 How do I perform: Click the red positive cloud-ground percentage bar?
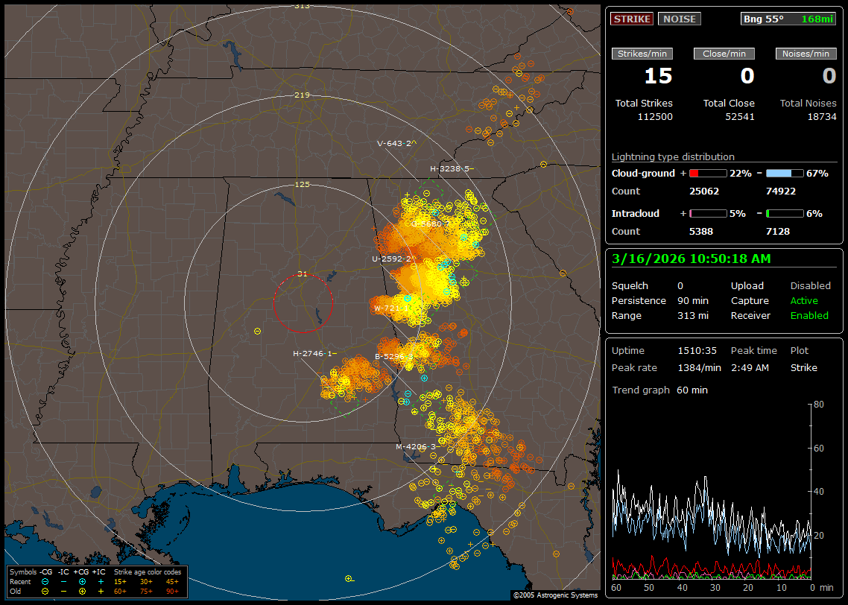pyautogui.click(x=707, y=174)
